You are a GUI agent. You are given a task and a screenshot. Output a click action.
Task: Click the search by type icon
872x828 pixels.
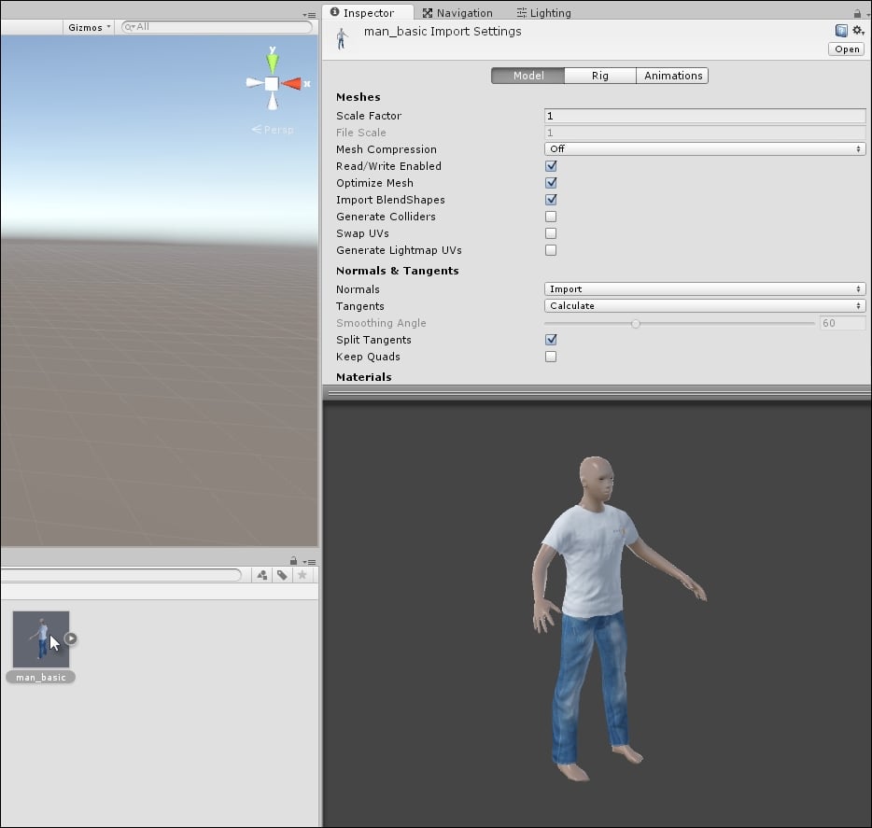point(261,575)
